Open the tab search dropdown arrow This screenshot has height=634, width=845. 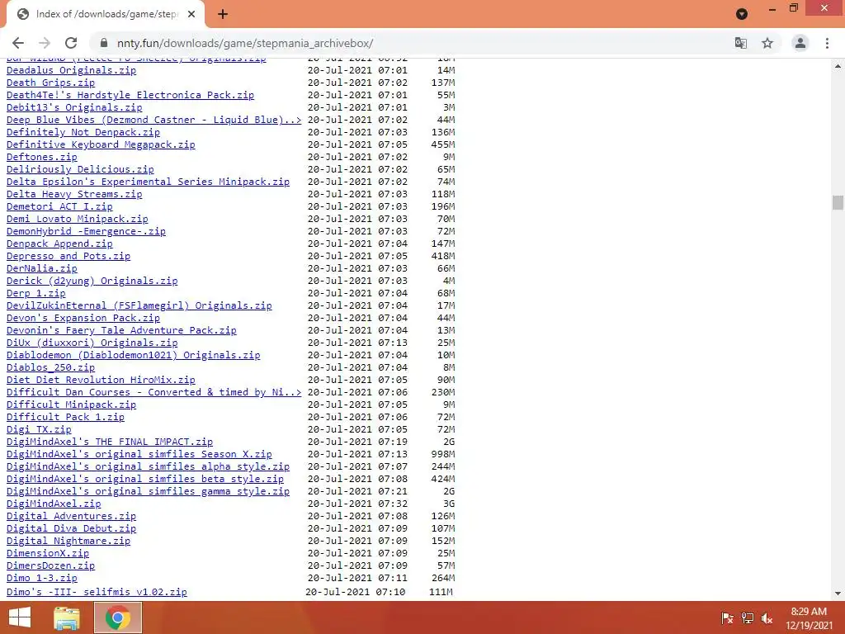[x=742, y=14]
